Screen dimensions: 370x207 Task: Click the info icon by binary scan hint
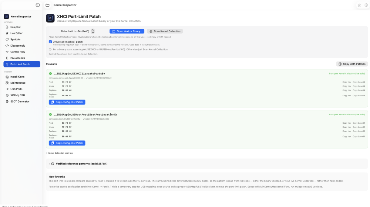[x=50, y=49]
